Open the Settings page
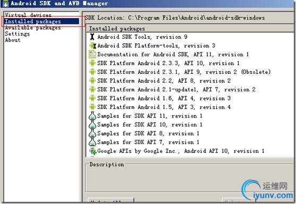 click(17, 34)
